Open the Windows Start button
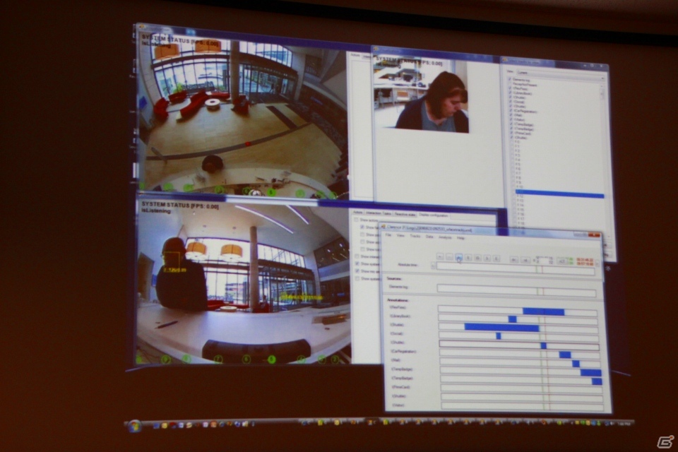 tap(134, 426)
